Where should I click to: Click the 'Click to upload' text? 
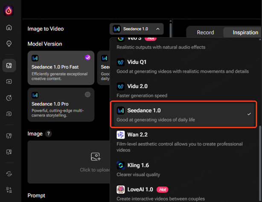pyautogui.click(x=95, y=170)
